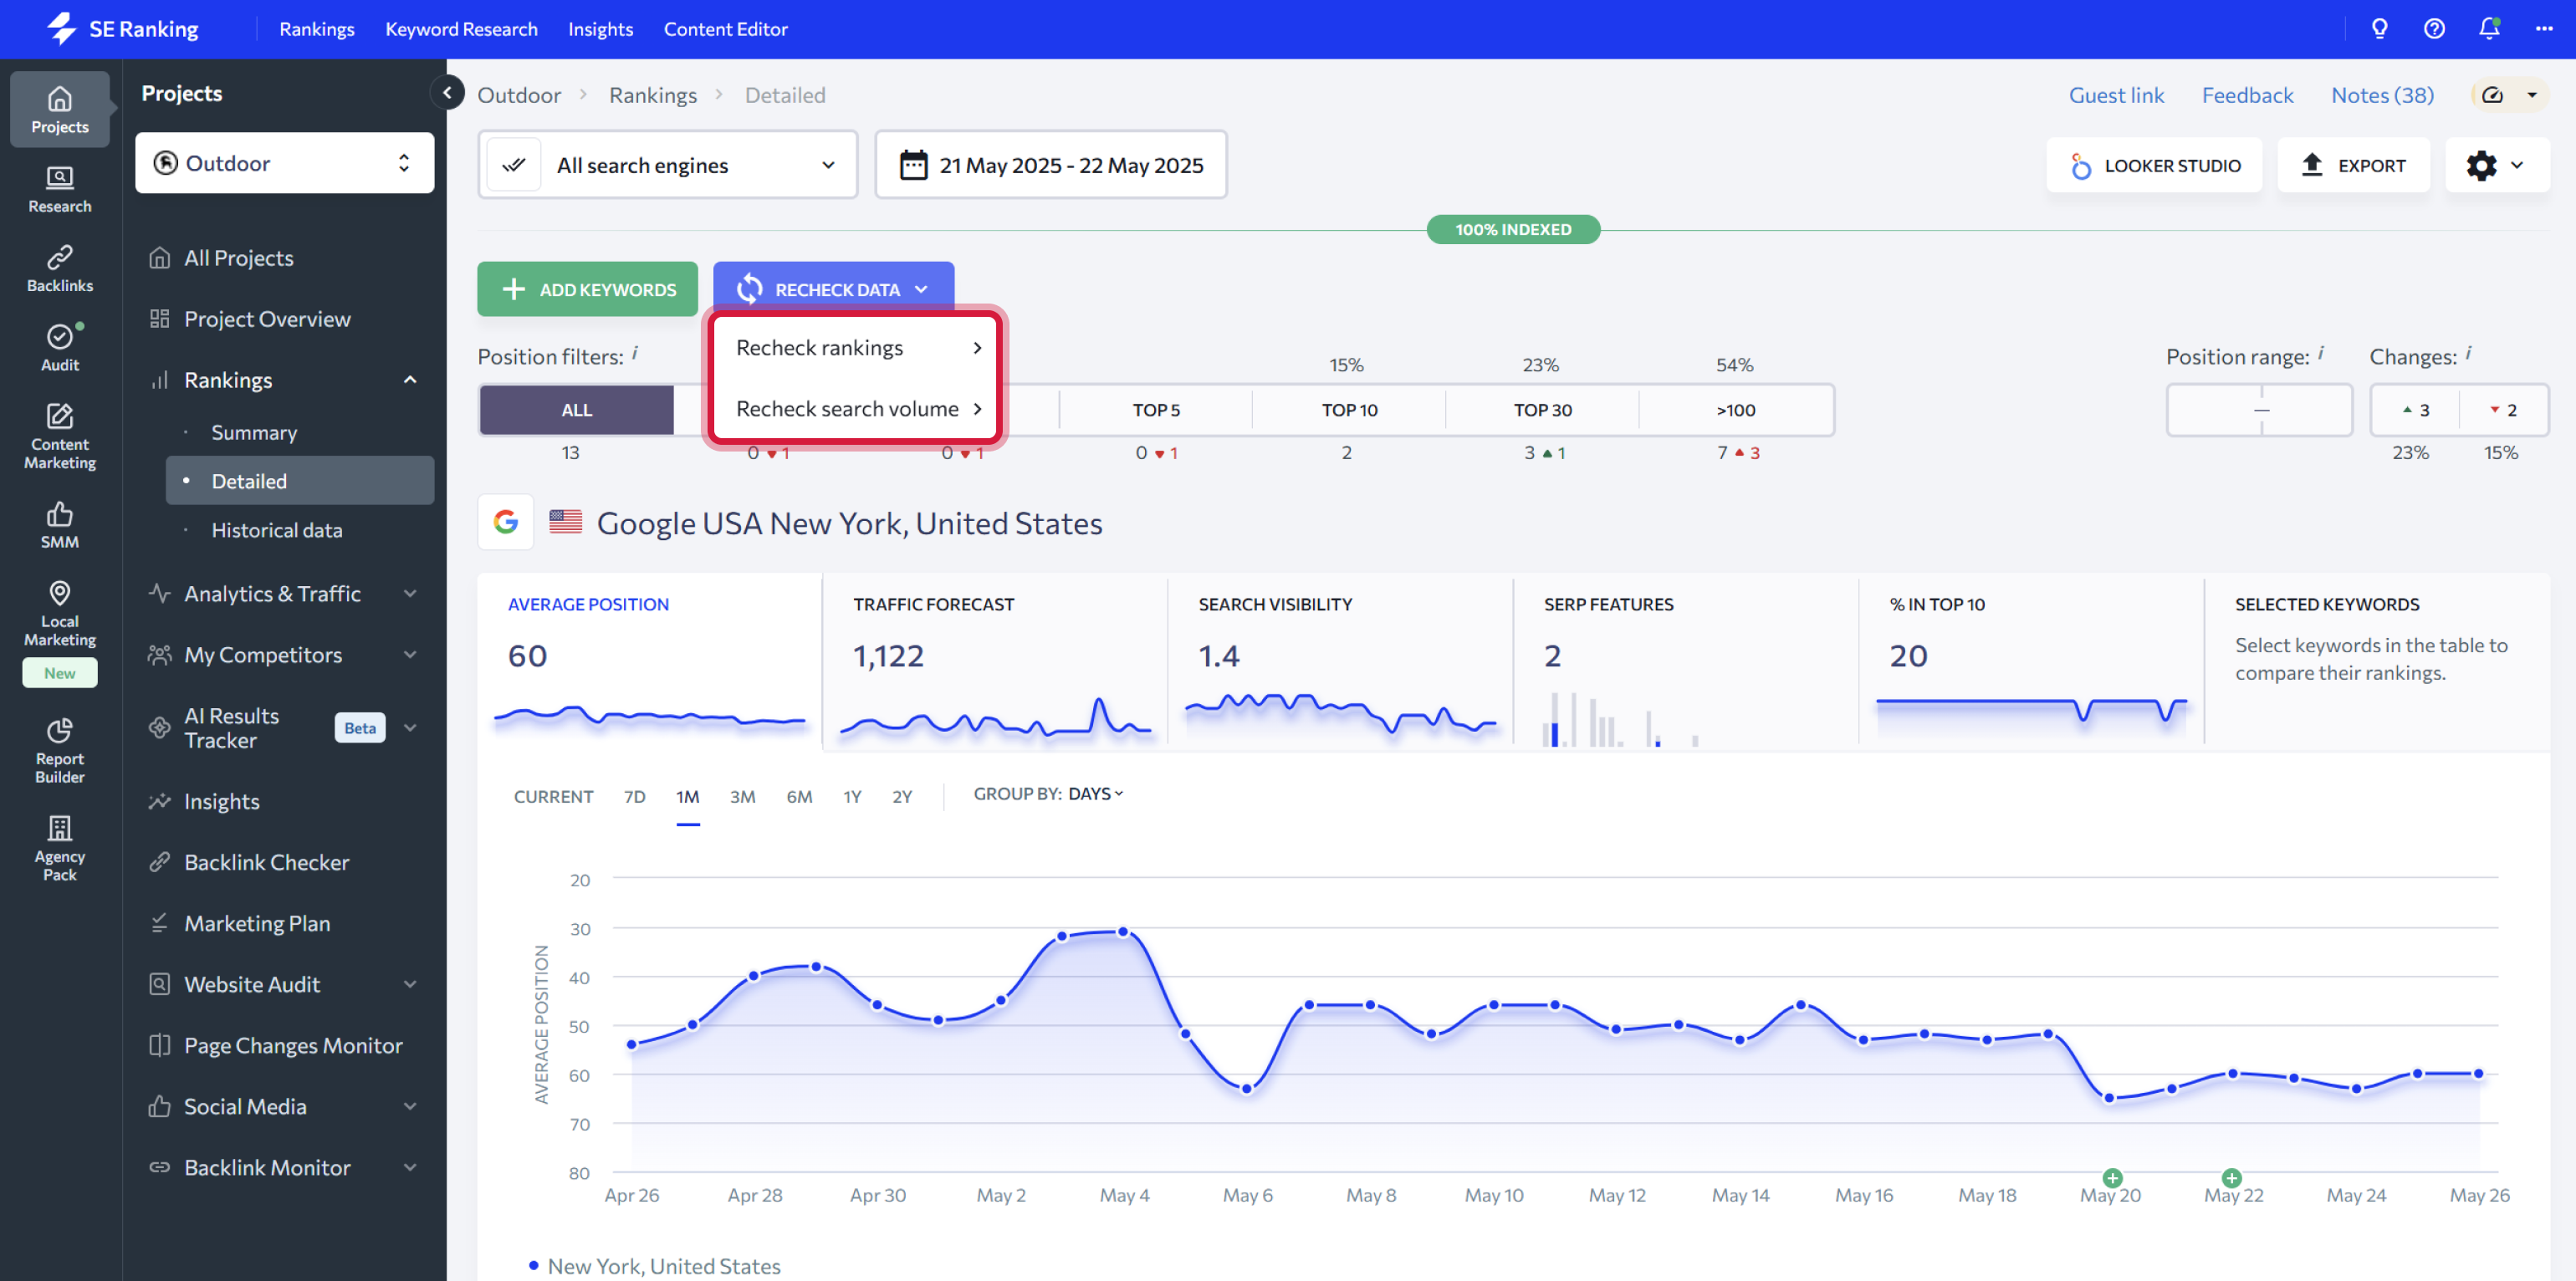The height and width of the screenshot is (1281, 2576).
Task: Select the ALL position filter
Action: coord(577,410)
